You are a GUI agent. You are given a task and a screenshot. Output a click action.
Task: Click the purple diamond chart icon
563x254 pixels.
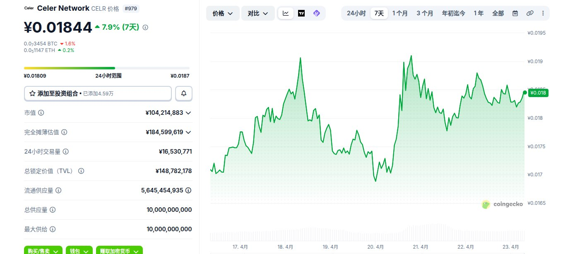click(317, 13)
